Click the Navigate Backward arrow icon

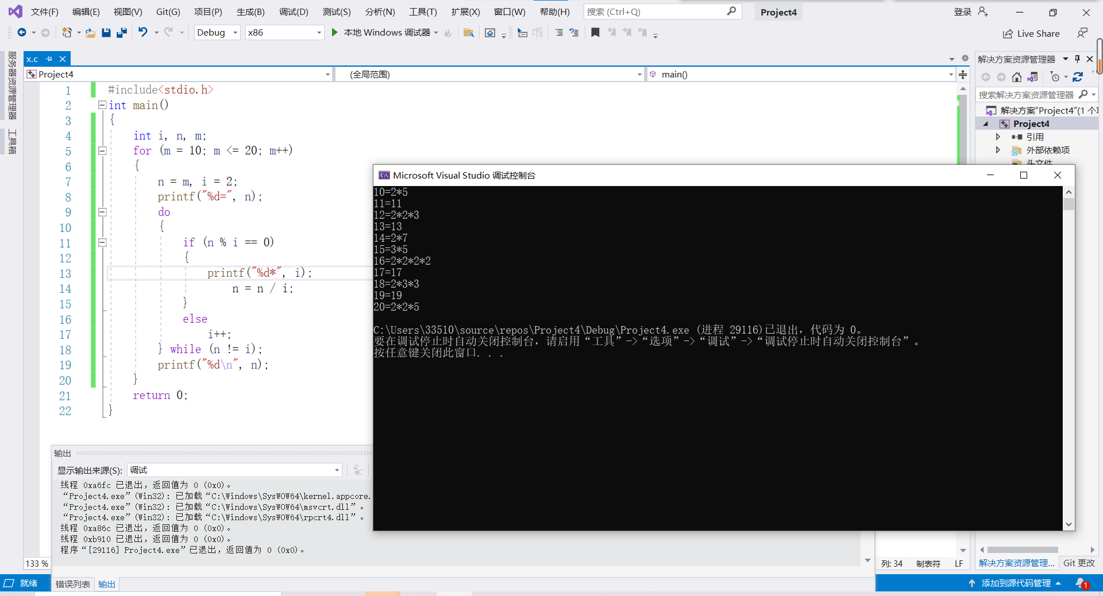(22, 33)
